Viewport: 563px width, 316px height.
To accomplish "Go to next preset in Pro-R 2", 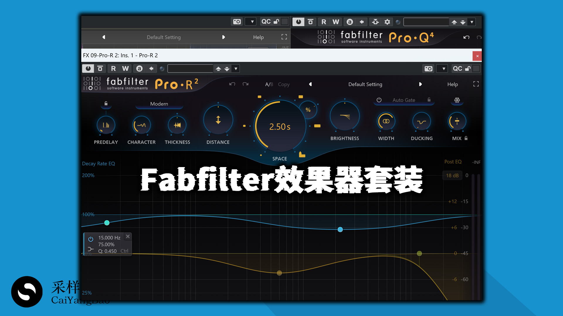I will click(x=420, y=84).
